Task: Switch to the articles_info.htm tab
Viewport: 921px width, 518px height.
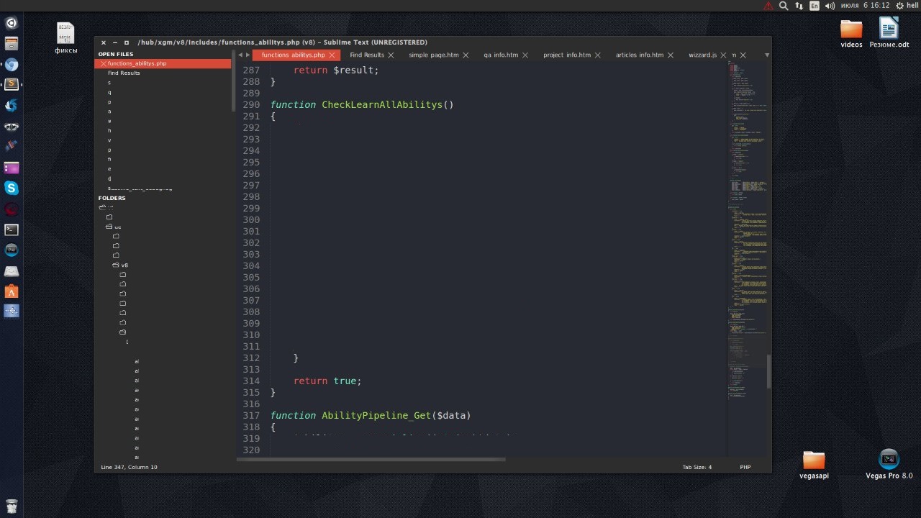Action: click(640, 55)
